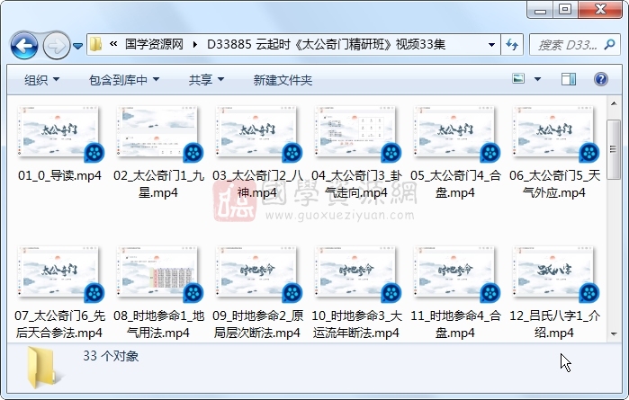
Task: Click film reel badge on 01_0_导读.mp4
Action: coord(94,153)
